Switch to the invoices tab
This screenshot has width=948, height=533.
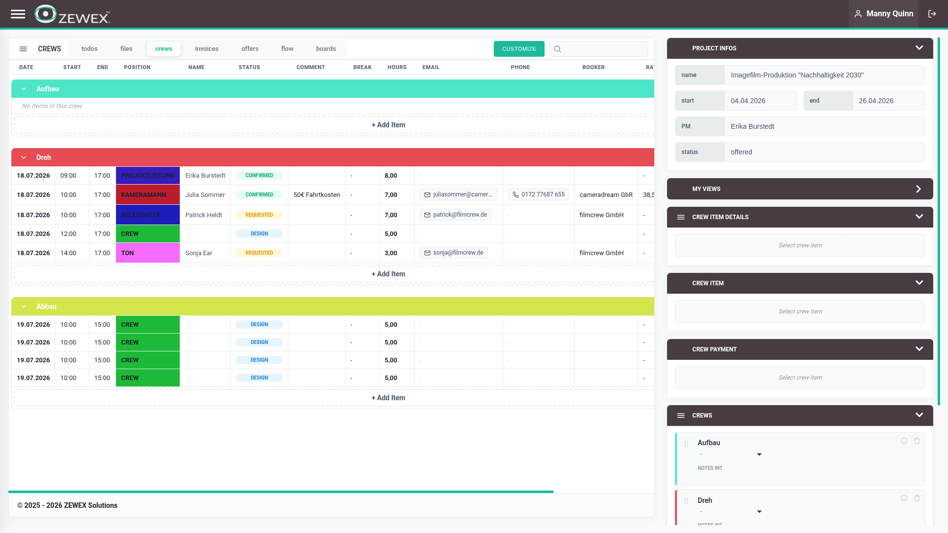click(x=206, y=49)
